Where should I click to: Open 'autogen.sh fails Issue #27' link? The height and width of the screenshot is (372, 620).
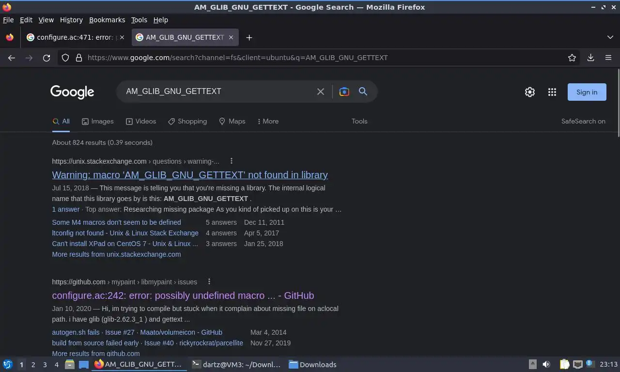pos(137,332)
